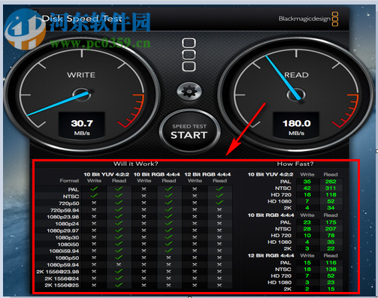Click the Blackmagicdesign logo

click(x=308, y=19)
